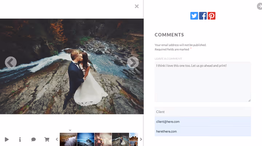Viewport: 262px width, 146px height.
Task: Click the LEAVE A COMMENT label
Action: (168, 59)
